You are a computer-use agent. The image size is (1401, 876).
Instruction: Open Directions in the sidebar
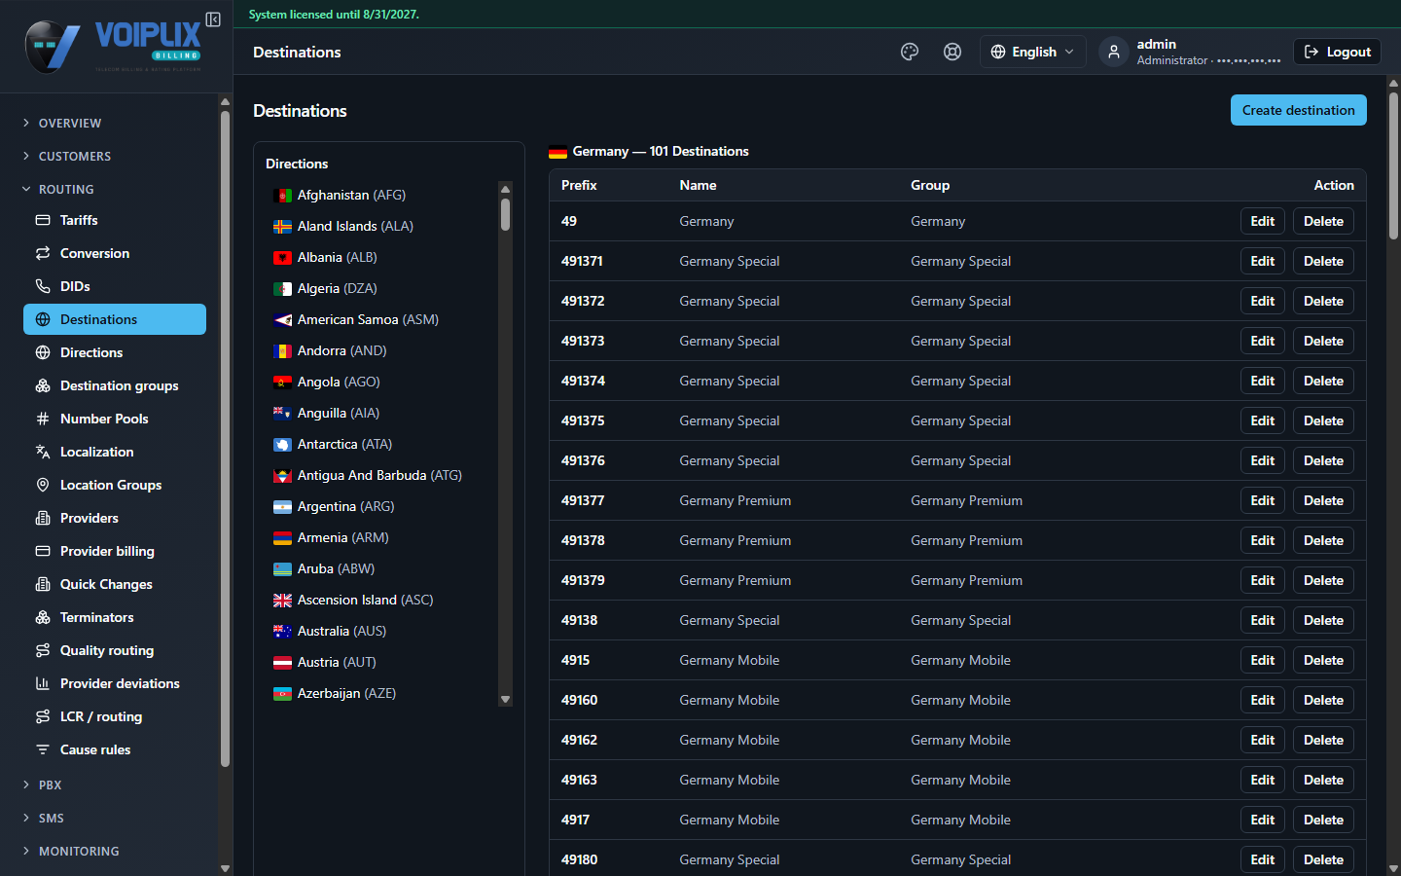[x=115, y=352]
